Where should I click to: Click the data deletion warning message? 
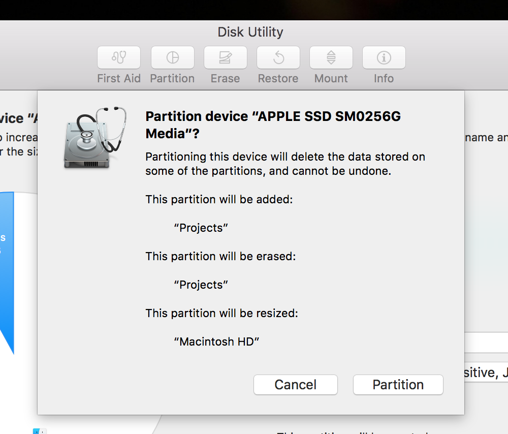[x=285, y=164]
